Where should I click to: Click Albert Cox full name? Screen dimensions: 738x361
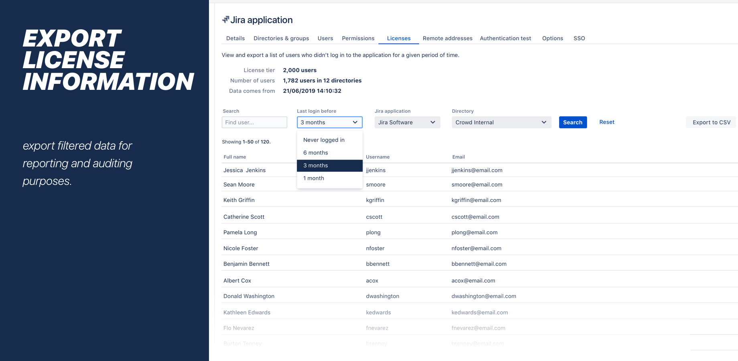[x=237, y=281]
